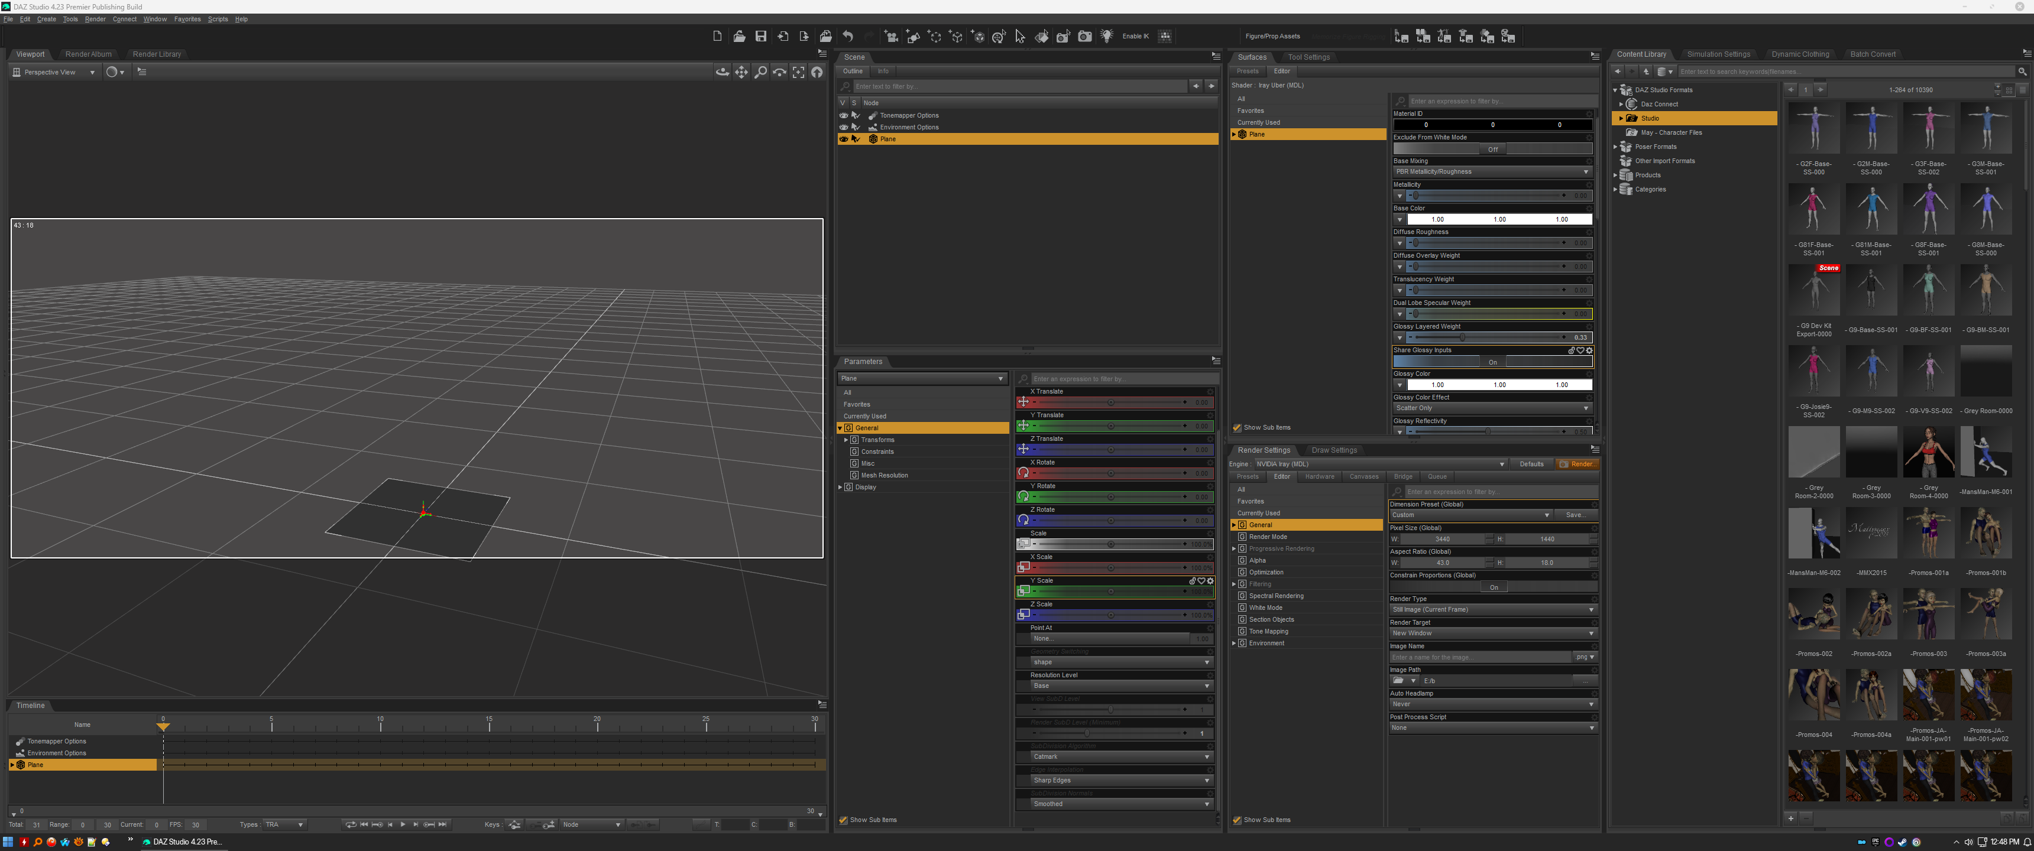This screenshot has width=2034, height=851.
Task: Click the orange Render button
Action: coord(1577,464)
